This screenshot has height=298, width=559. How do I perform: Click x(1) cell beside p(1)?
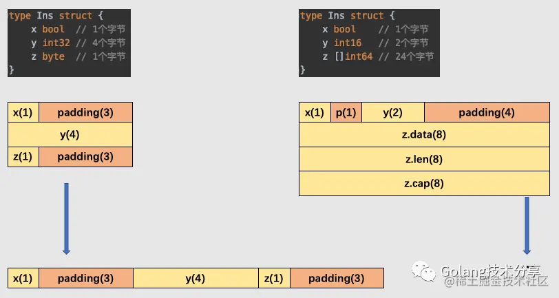315,113
